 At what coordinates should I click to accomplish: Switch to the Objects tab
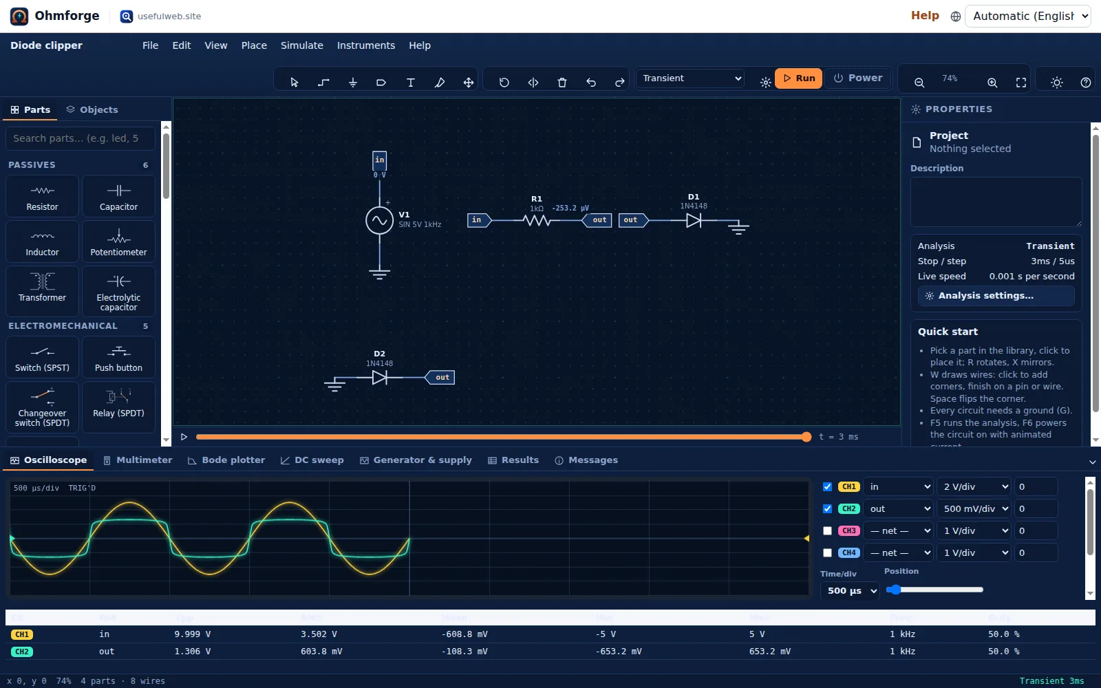coord(92,109)
